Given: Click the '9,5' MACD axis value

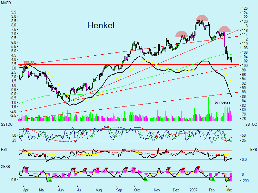Looking at the screenshot, I should pos(14,12).
